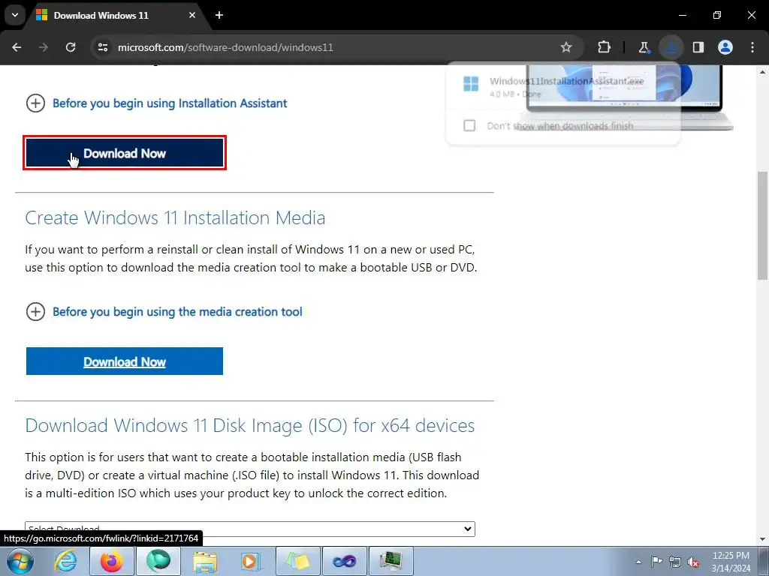
Task: Open the green globe browser taskbar icon
Action: [x=158, y=561]
